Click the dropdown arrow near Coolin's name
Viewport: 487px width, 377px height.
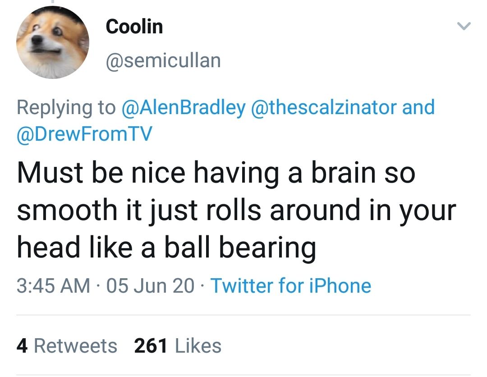pos(465,26)
